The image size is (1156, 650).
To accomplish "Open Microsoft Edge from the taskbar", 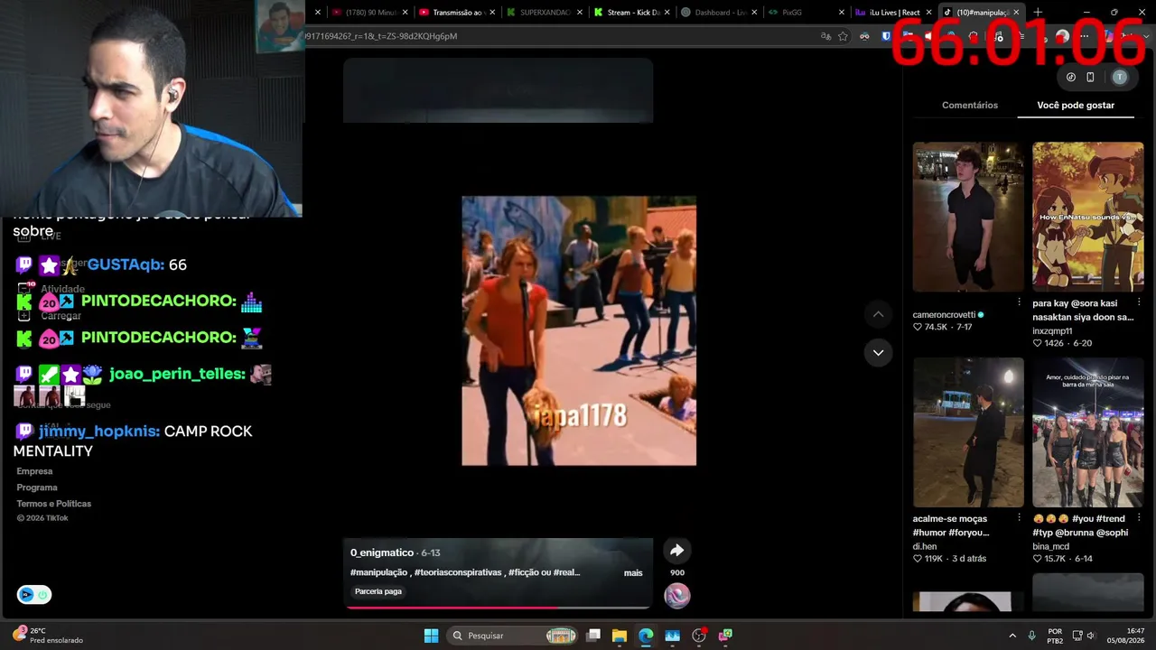I will click(646, 636).
